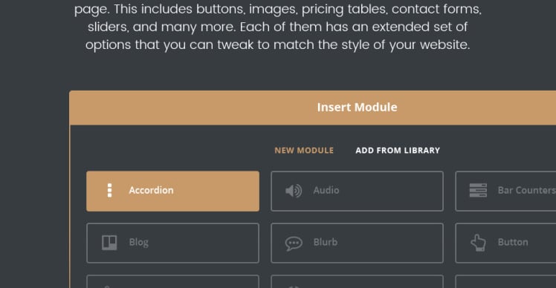Click the Accordion module's dotted icon

point(109,191)
